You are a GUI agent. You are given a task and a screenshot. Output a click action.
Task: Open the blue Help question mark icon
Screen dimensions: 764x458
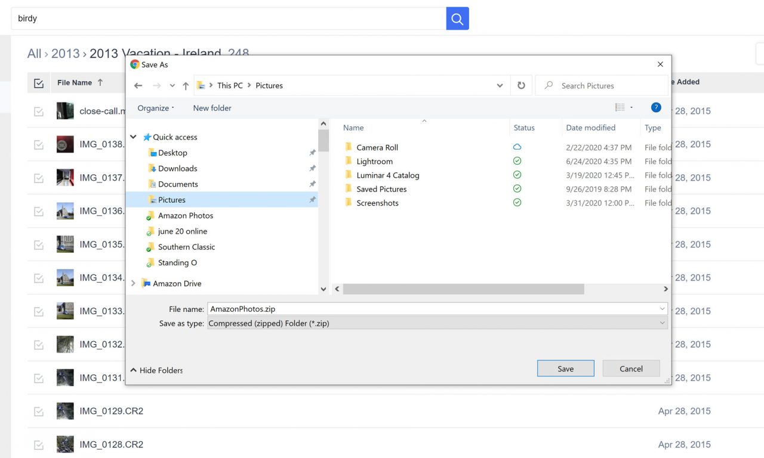pos(656,108)
